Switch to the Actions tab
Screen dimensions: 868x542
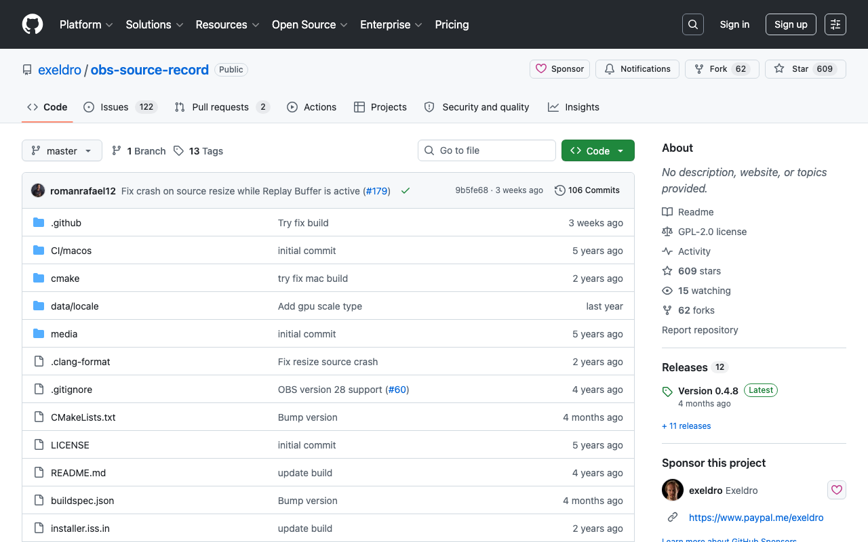[312, 107]
